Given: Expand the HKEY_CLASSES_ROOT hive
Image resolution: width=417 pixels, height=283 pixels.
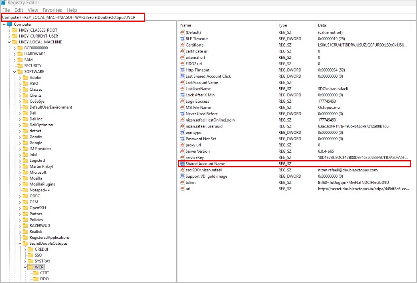Looking at the screenshot, I should 9,30.
